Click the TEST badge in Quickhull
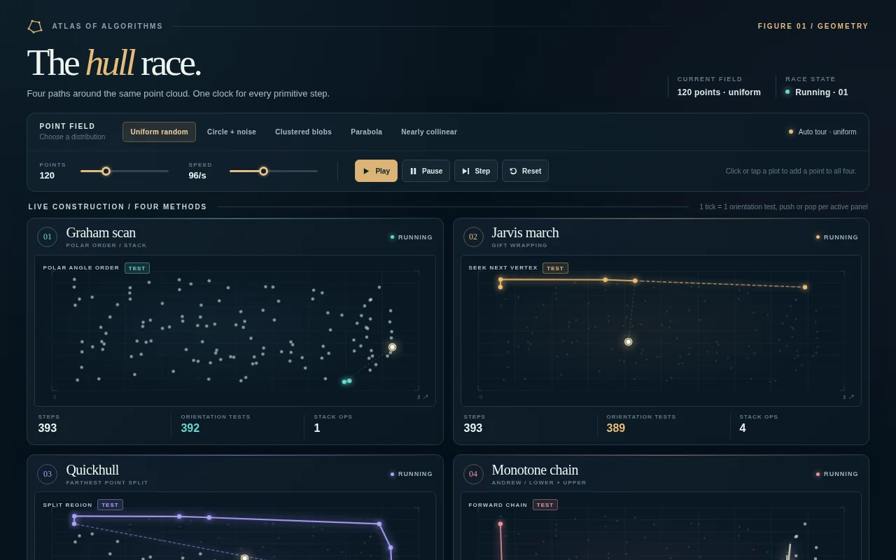 [x=110, y=505]
